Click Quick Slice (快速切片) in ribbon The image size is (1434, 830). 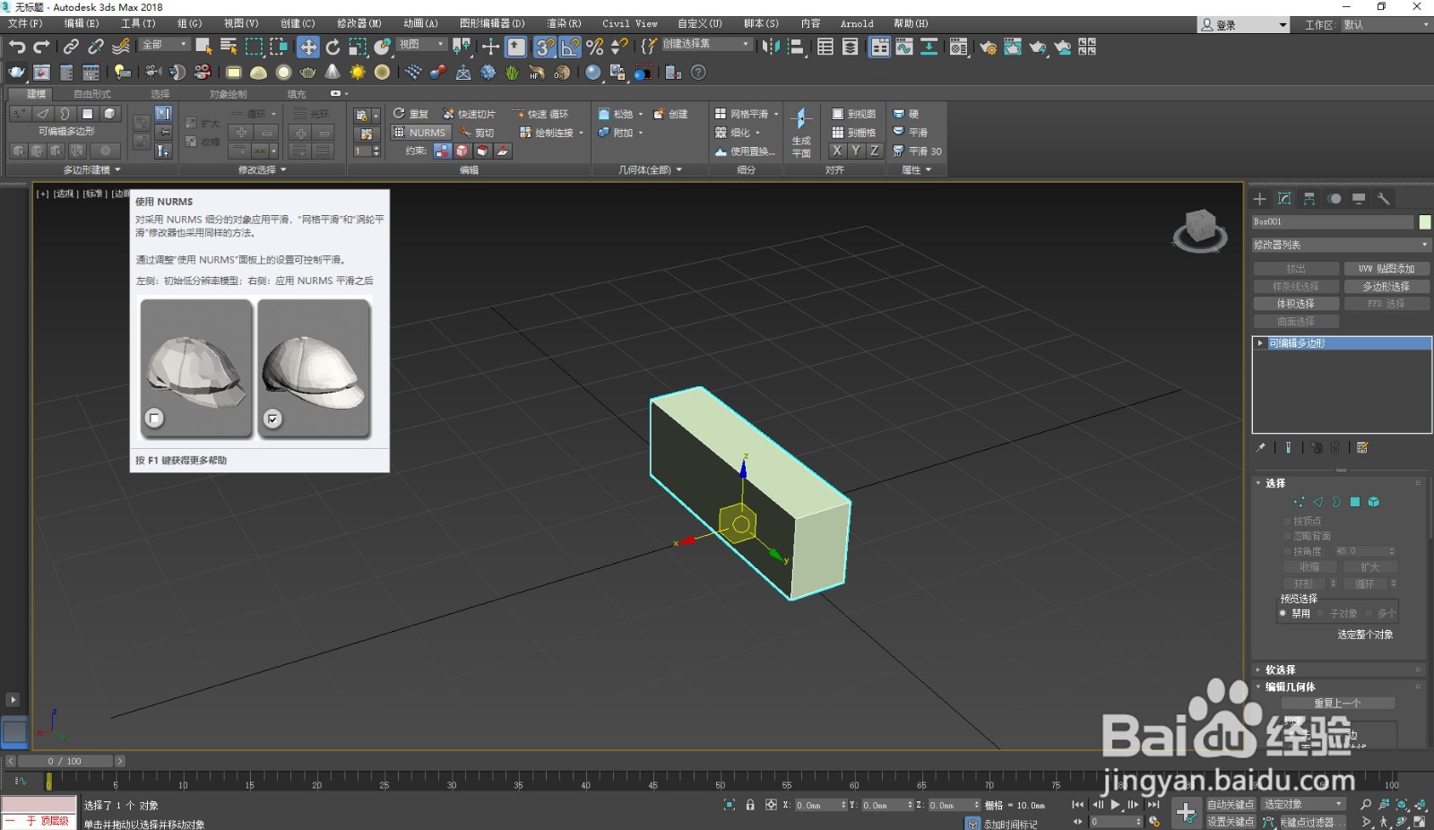(x=469, y=114)
